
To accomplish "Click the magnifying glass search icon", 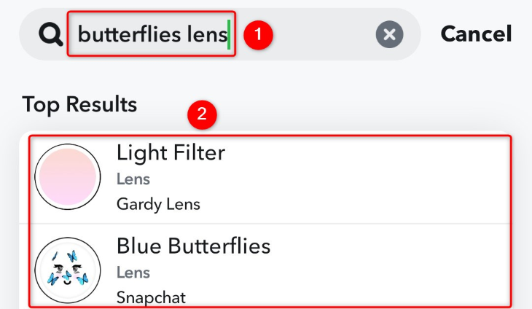I will (50, 34).
